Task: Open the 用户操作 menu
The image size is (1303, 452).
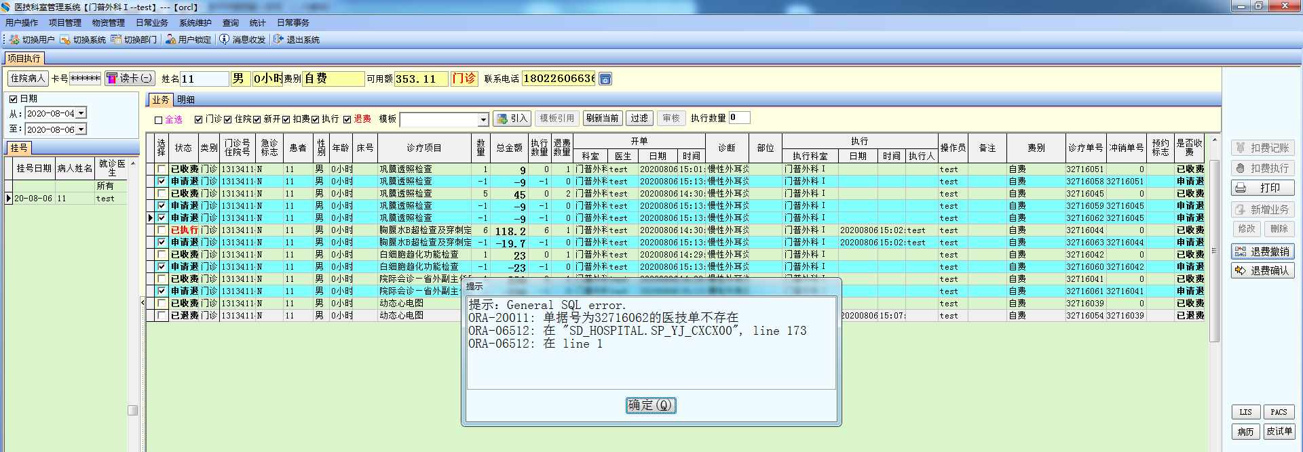Action: (x=22, y=23)
